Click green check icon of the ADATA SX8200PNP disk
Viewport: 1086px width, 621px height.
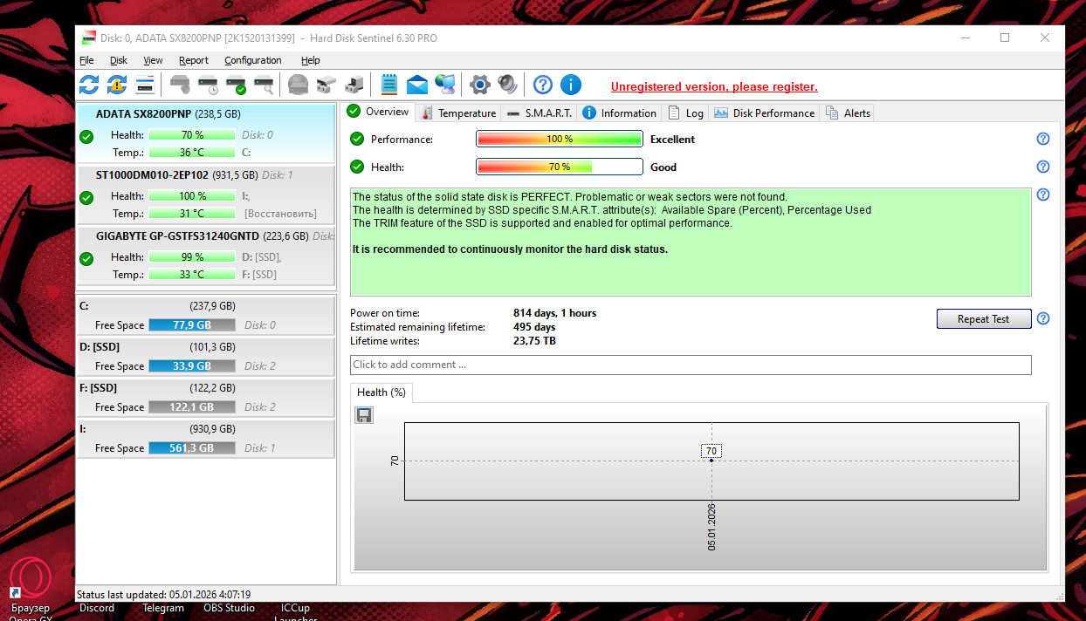coord(86,137)
